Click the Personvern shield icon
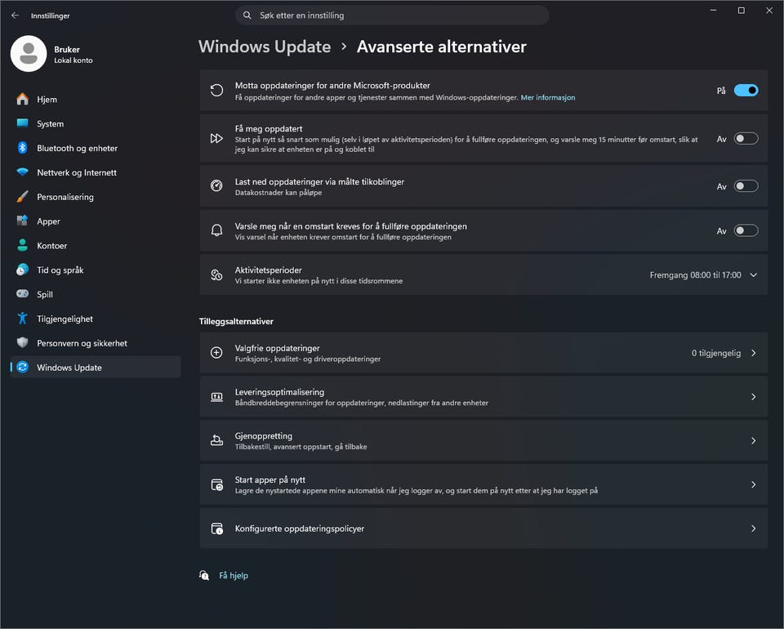 (x=23, y=342)
